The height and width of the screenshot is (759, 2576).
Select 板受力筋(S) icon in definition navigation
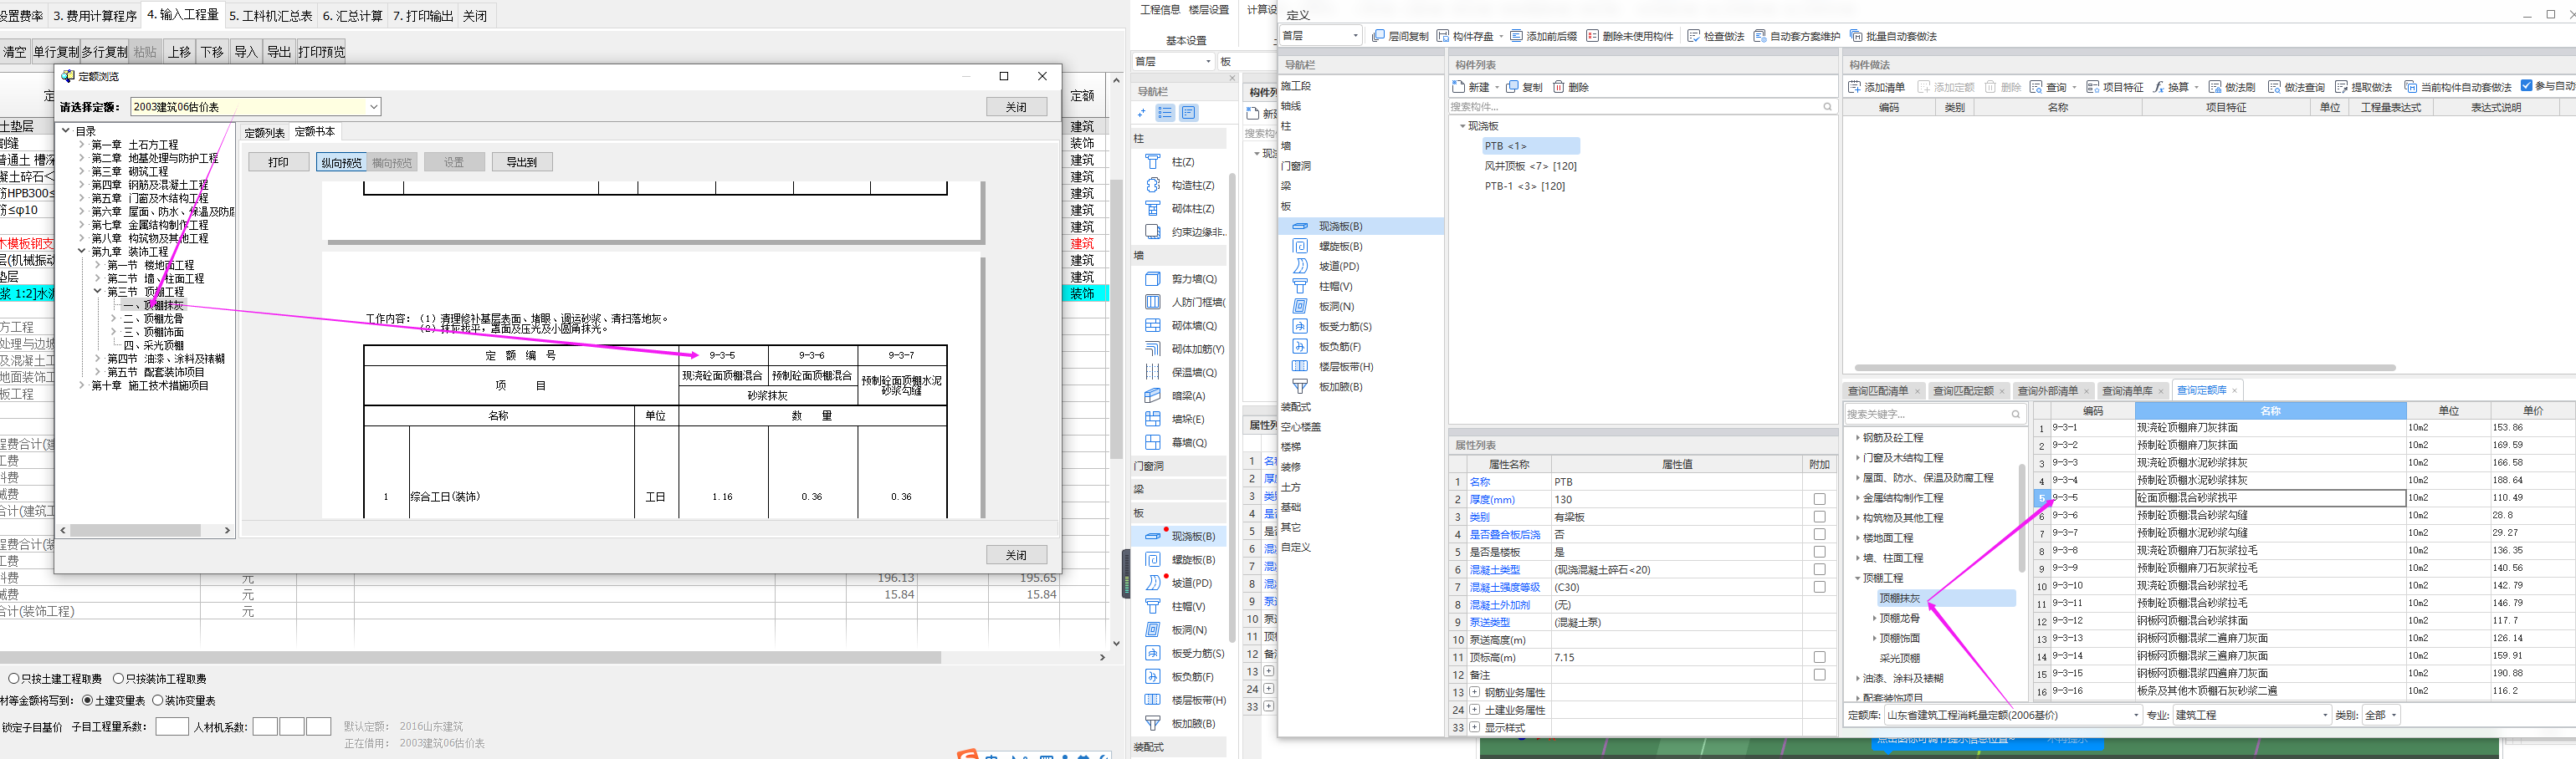point(1300,325)
